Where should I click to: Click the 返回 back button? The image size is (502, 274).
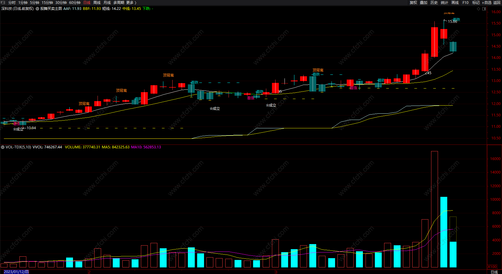[x=497, y=3]
